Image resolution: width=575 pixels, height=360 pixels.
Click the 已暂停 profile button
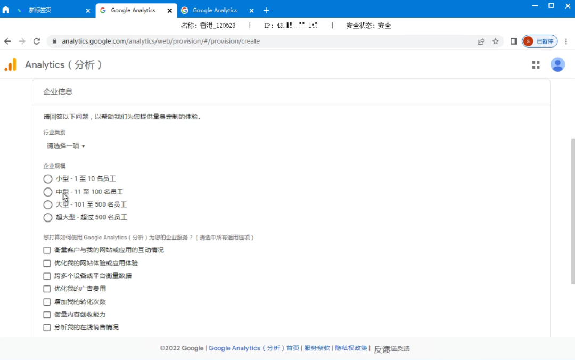pyautogui.click(x=540, y=41)
